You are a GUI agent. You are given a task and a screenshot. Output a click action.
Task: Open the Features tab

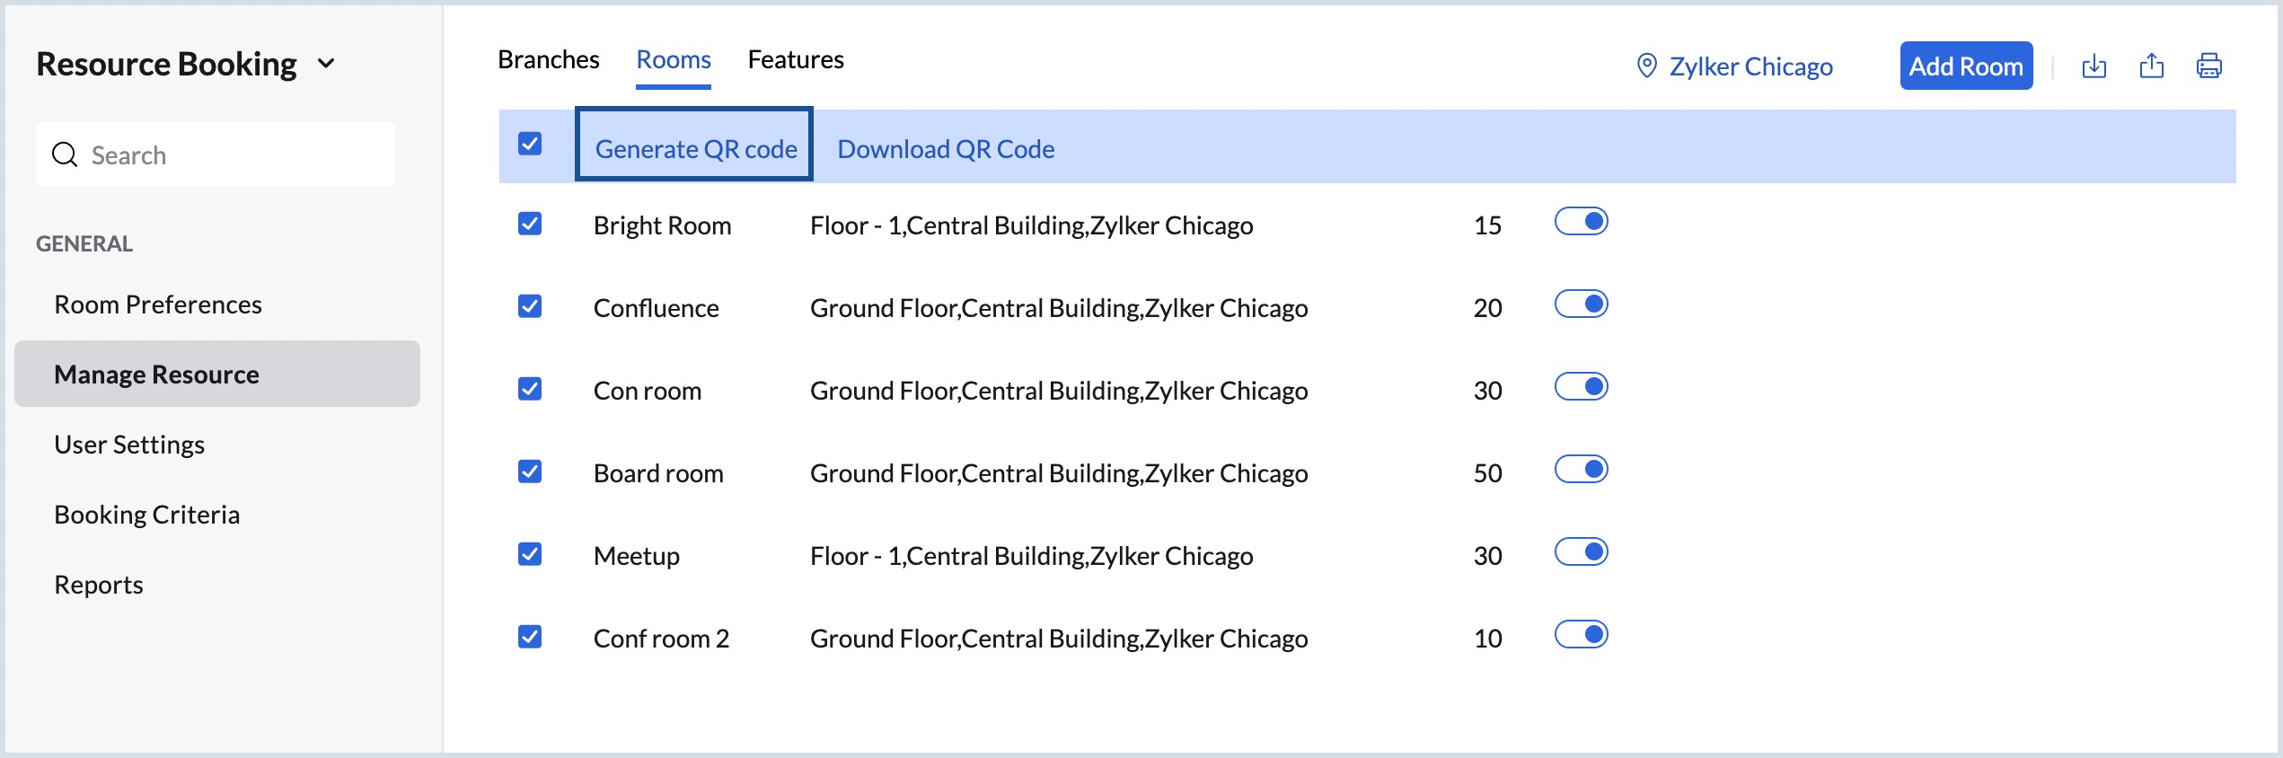pyautogui.click(x=795, y=59)
